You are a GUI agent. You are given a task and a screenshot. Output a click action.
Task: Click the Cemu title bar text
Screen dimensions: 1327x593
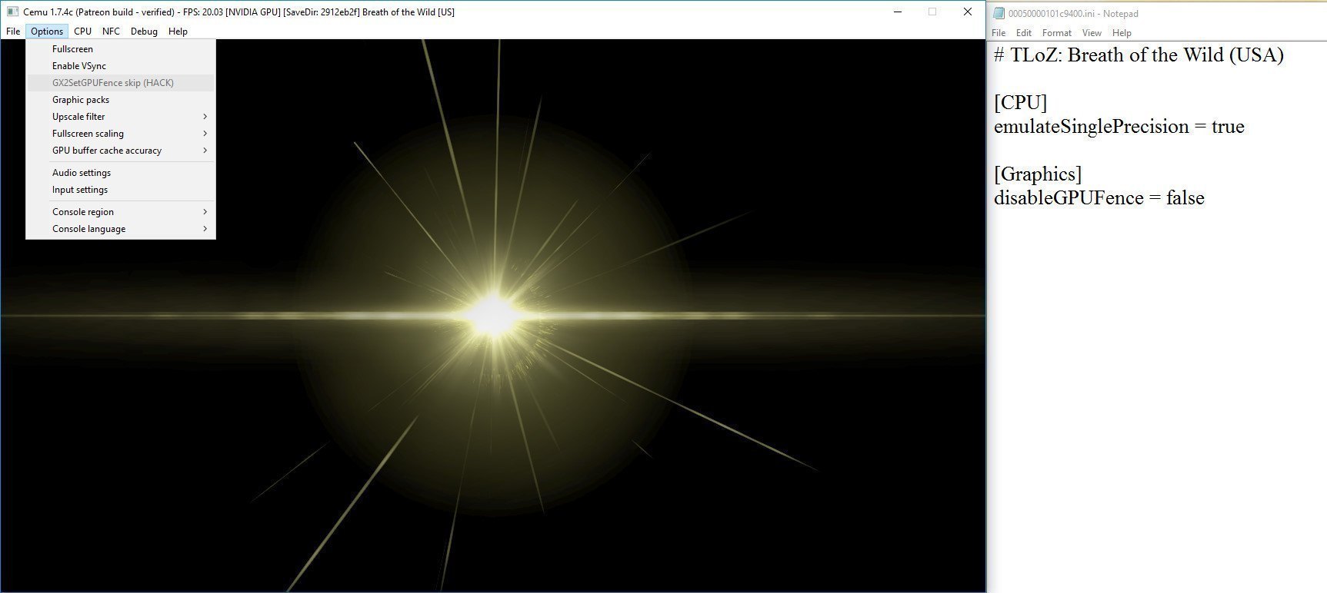[238, 12]
